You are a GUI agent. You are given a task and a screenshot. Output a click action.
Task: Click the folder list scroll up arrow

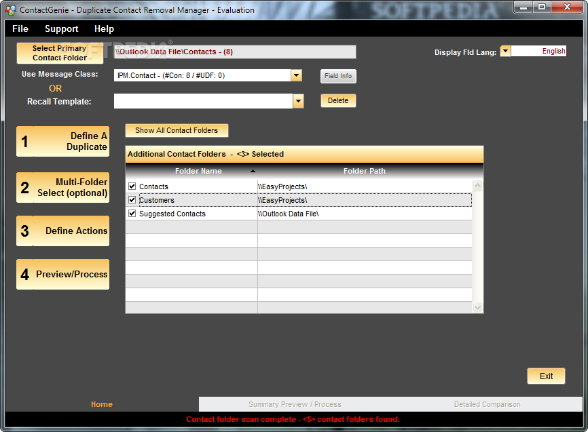pos(477,185)
